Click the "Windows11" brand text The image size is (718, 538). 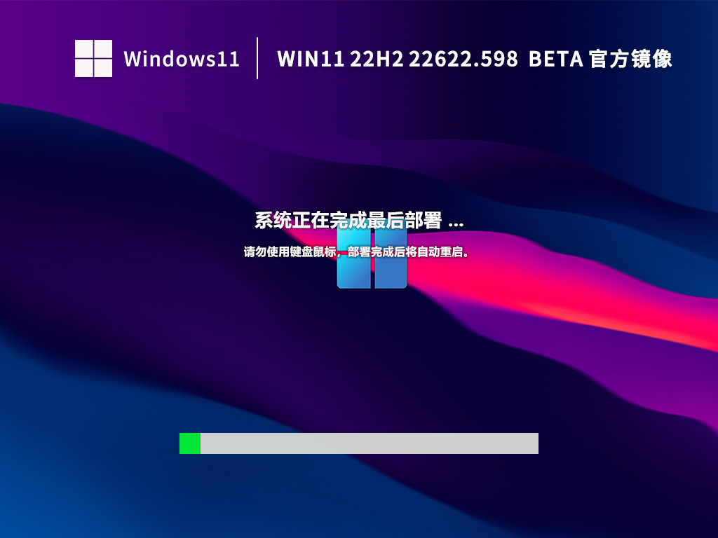tap(182, 59)
